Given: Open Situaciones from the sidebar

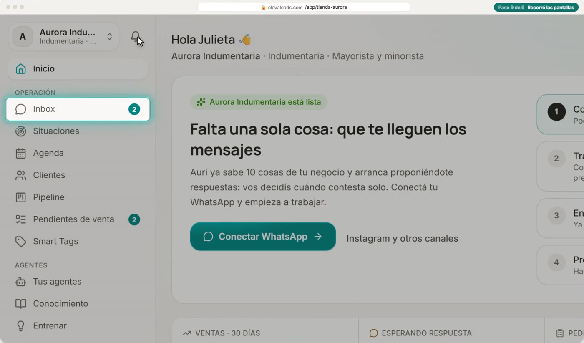Looking at the screenshot, I should tap(77, 131).
